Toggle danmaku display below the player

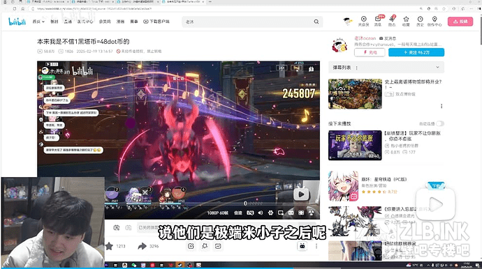point(117,228)
